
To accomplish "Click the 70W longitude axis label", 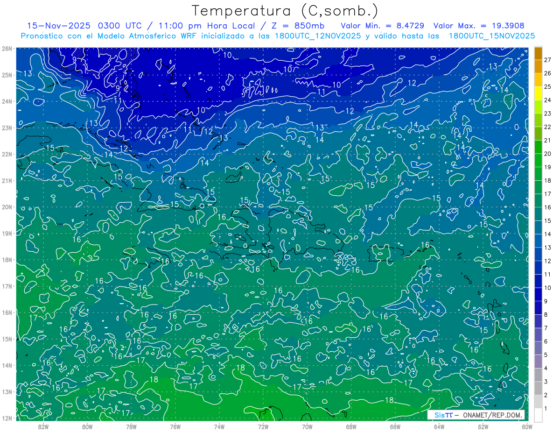I will tap(307, 426).
